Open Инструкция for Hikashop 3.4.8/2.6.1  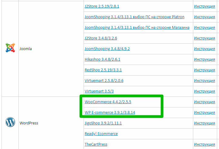click(x=204, y=59)
